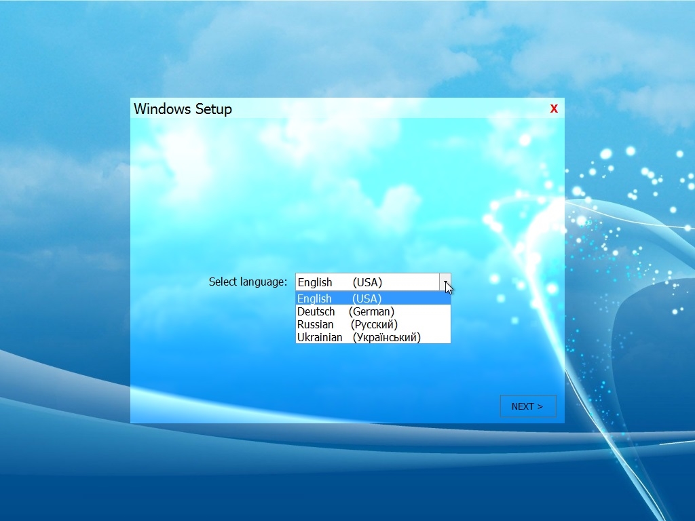Select Deutsch (German) from the language list
695x521 pixels.
373,311
